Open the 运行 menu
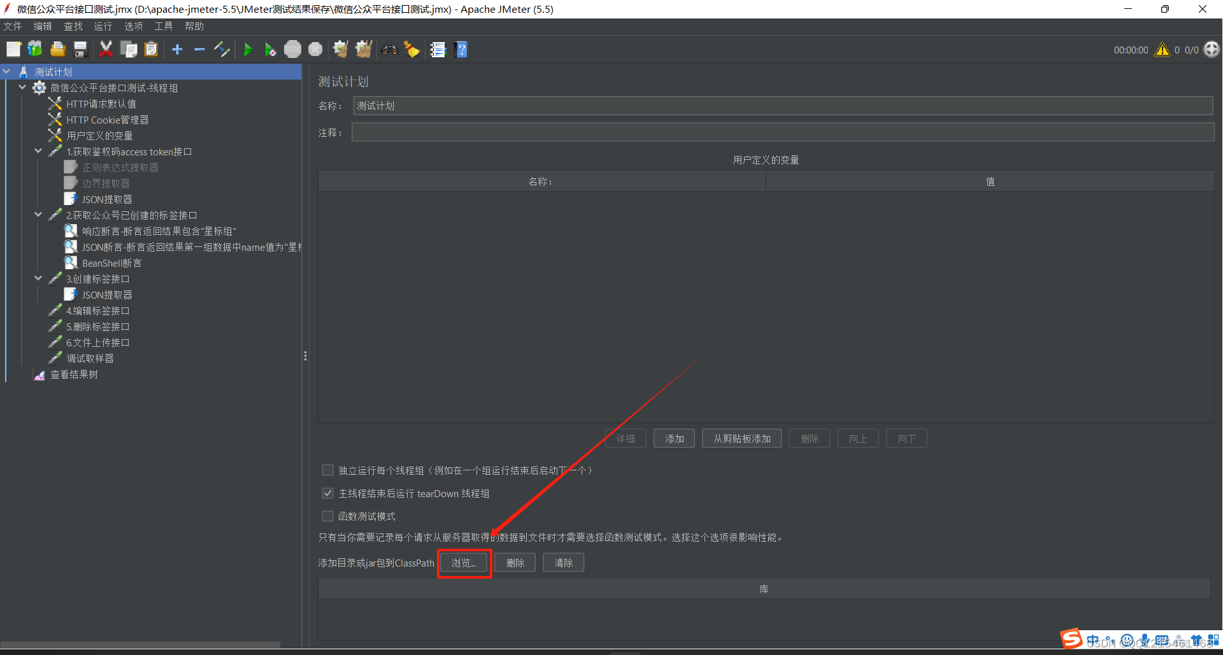The height and width of the screenshot is (655, 1223). pos(103,26)
